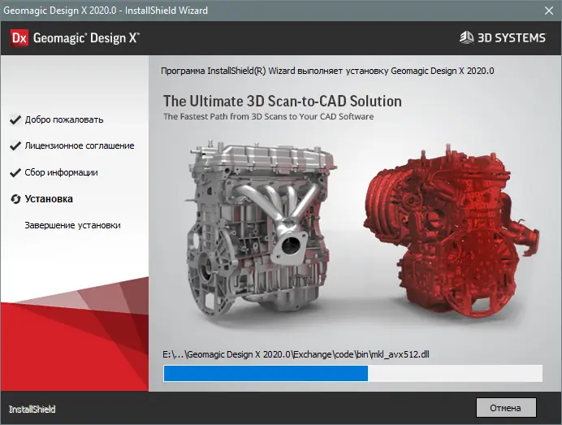The width and height of the screenshot is (562, 425).
Task: Click The Ultimate 3D Scan-to-CAD Solution heading
Action: (x=283, y=101)
